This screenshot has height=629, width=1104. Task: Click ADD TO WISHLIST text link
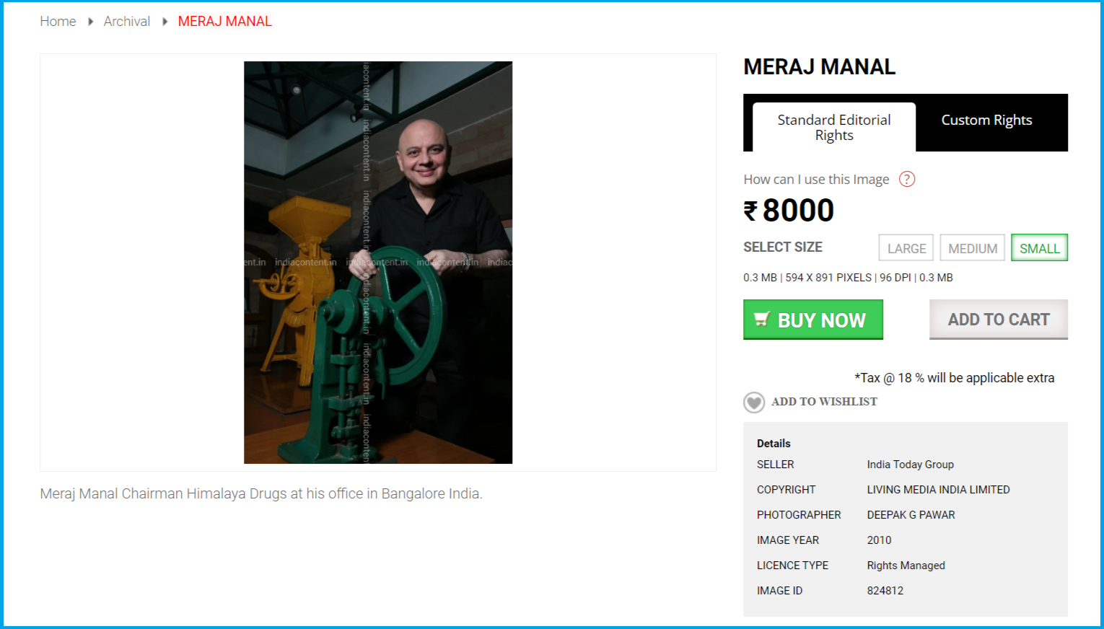pyautogui.click(x=824, y=402)
